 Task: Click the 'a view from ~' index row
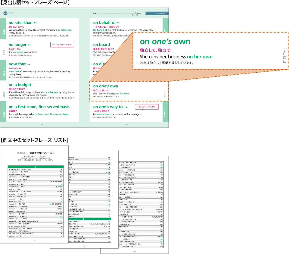pyautogui.click(x=36, y=206)
